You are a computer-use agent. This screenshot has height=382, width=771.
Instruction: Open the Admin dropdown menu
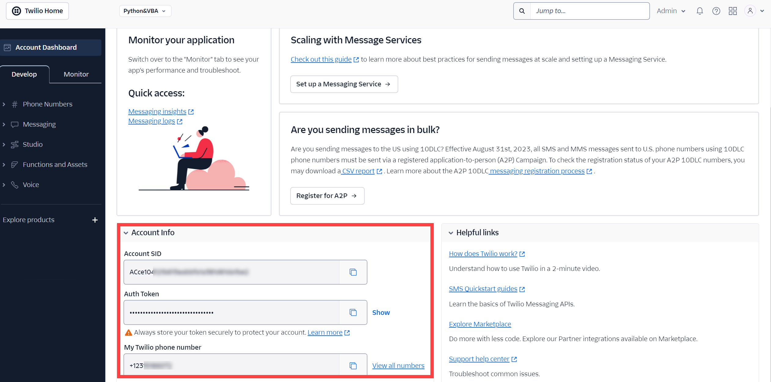click(x=671, y=11)
